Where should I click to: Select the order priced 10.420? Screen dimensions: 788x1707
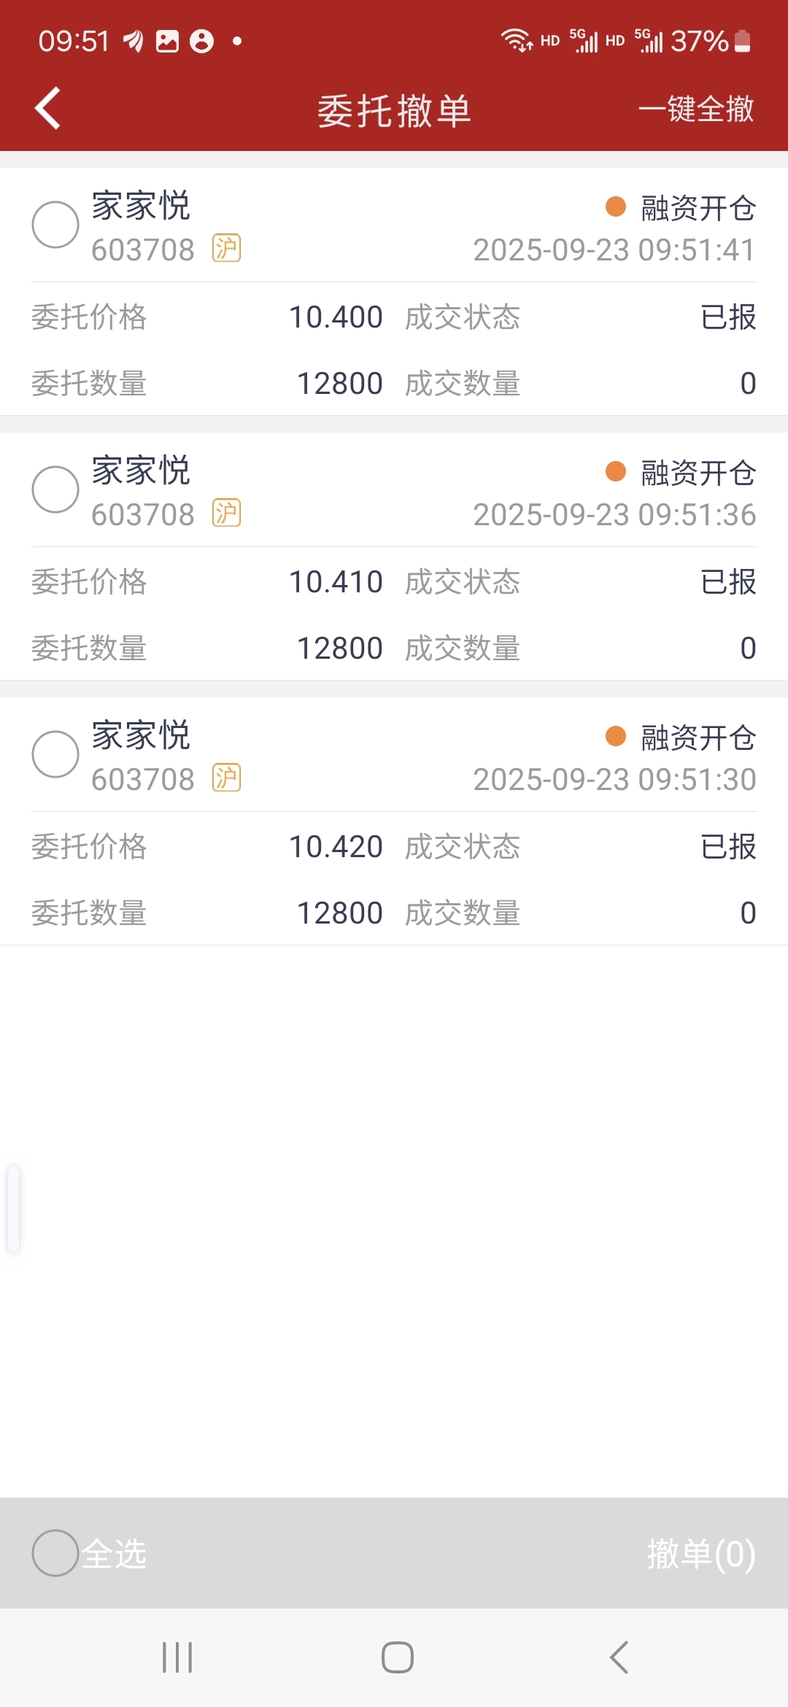[55, 754]
